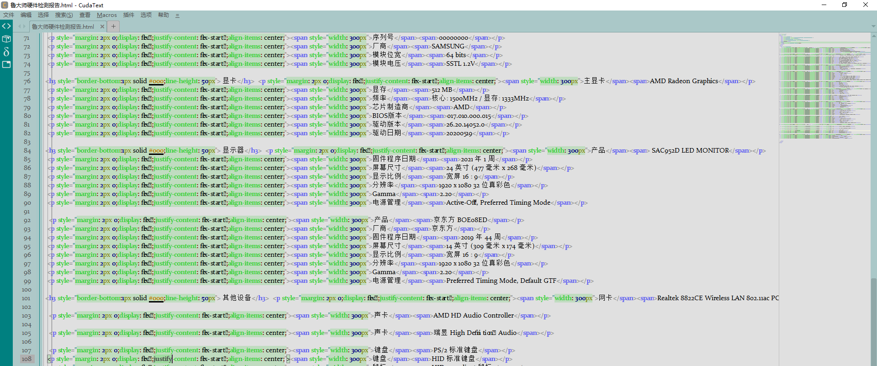
Task: Click the text 'SAMSUNG'
Action: pos(448,47)
